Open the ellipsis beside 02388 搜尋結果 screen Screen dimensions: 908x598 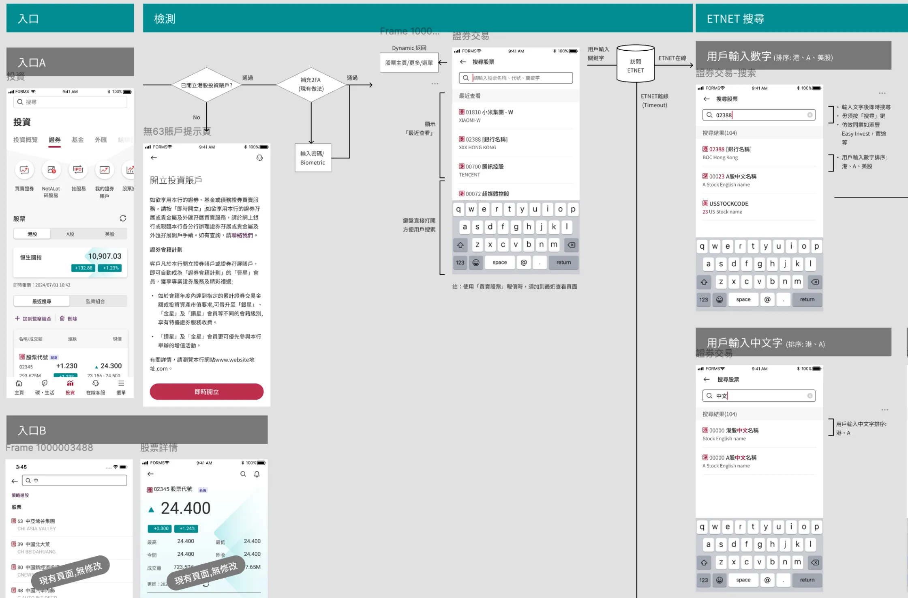pyautogui.click(x=883, y=93)
